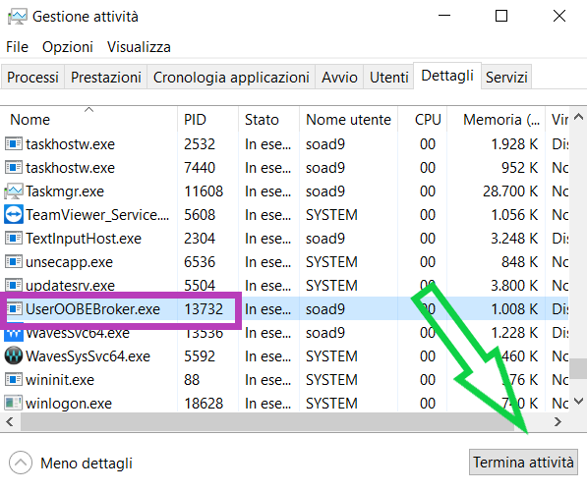Screen dimensions: 587x491
Task: Click memory value 1.928 K
Action: [514, 144]
